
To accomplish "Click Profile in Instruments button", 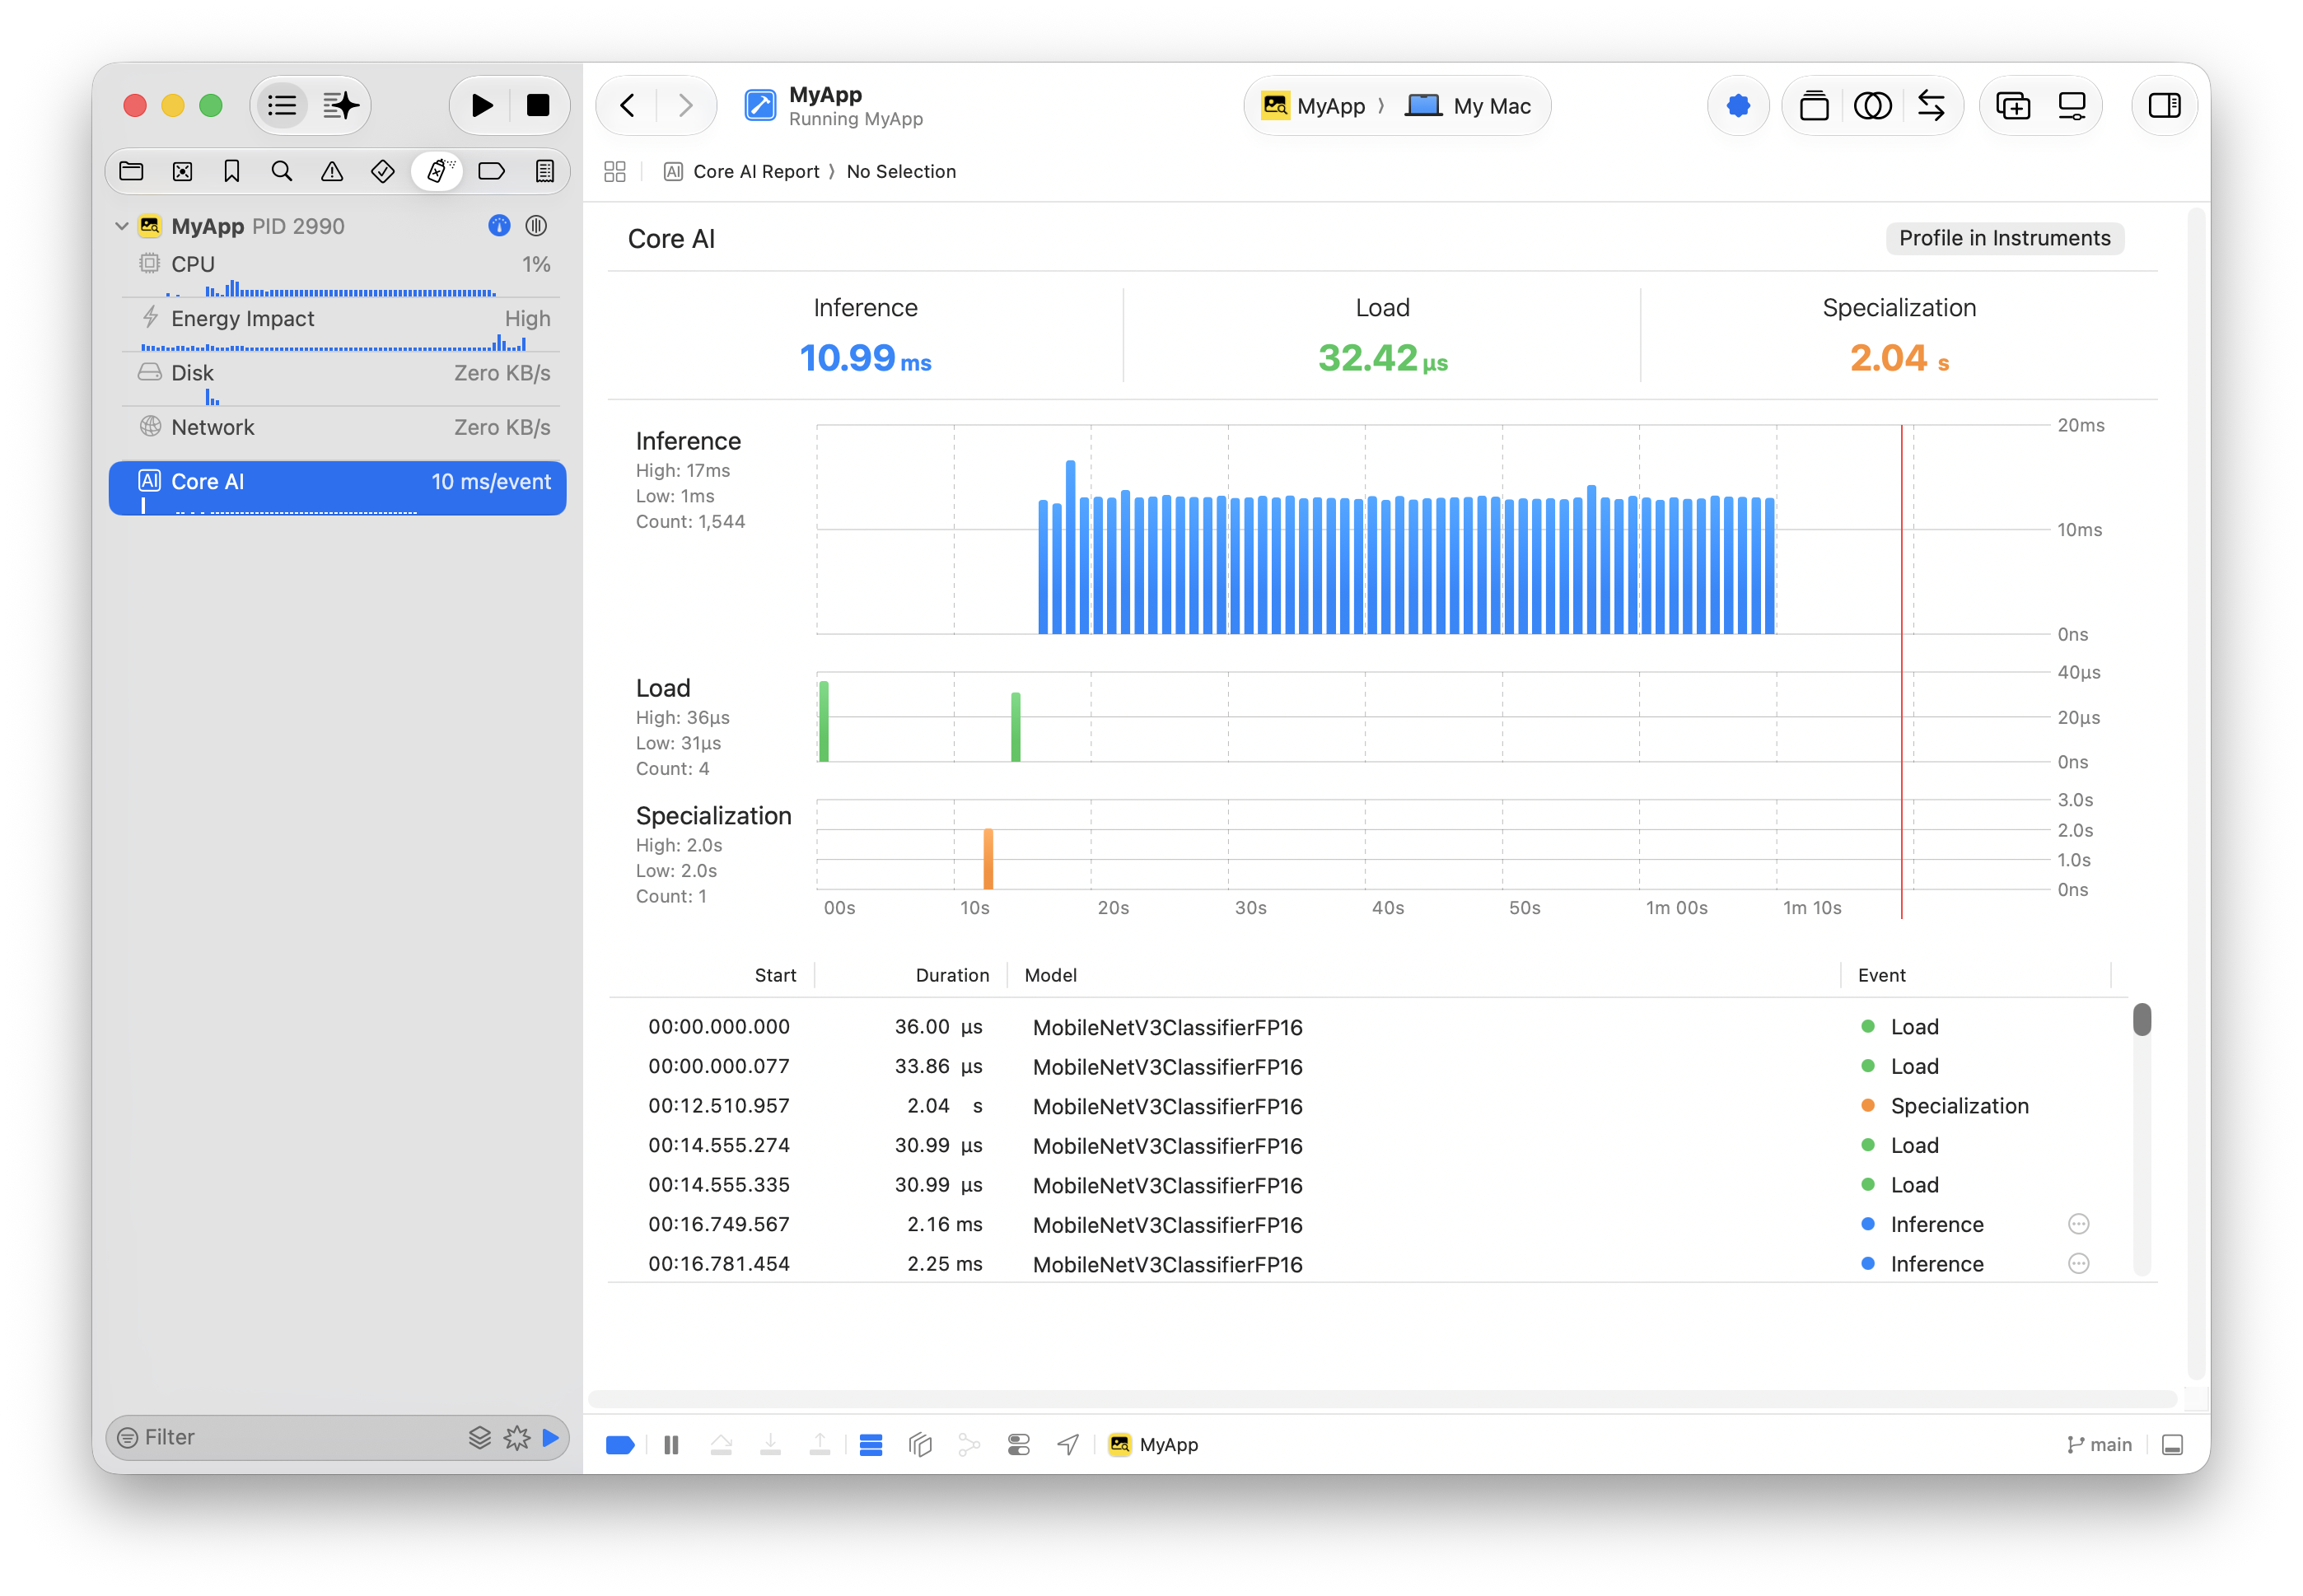I will [2004, 238].
